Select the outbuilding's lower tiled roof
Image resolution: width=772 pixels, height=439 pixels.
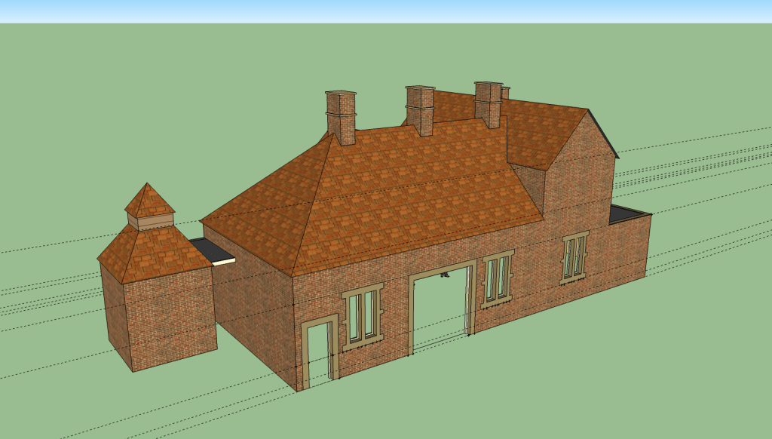(155, 253)
